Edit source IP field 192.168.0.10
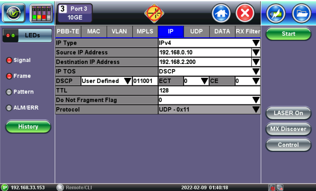The height and width of the screenshot is (191, 316). 205,52
